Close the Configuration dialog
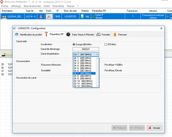This screenshot has width=172, height=137. (x=161, y=28)
